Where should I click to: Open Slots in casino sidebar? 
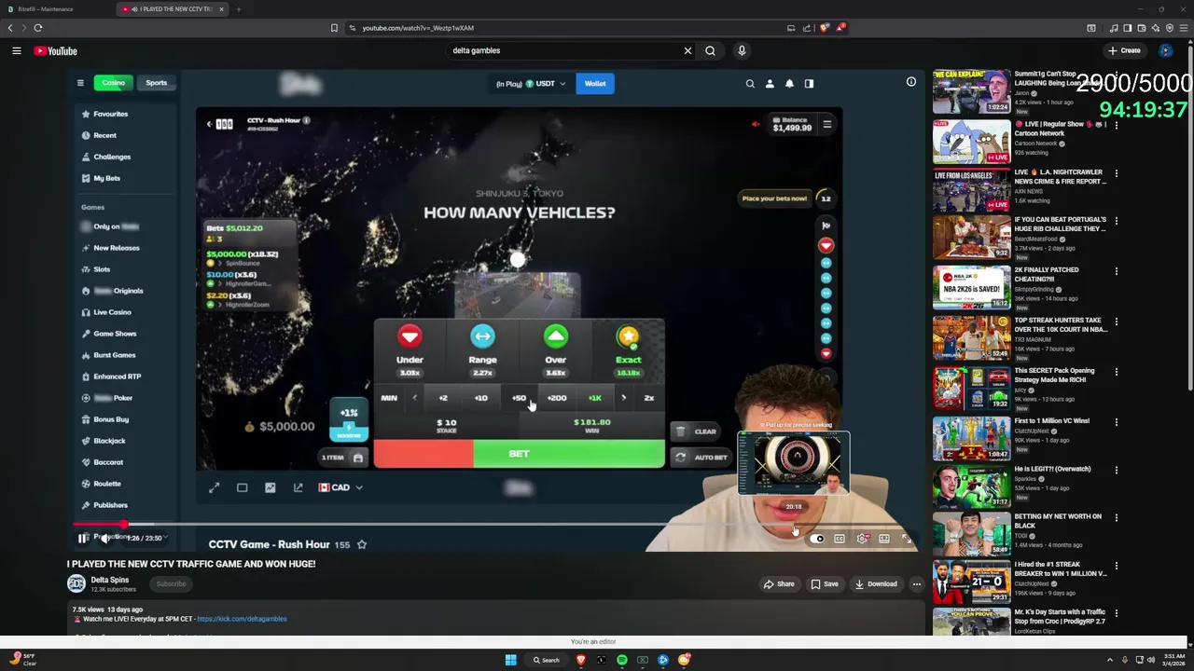(x=102, y=269)
